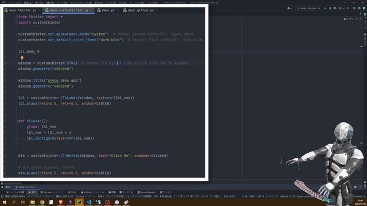Collapse the clicked() function fold marker
This screenshot has width=367, height=206.
click(17, 121)
